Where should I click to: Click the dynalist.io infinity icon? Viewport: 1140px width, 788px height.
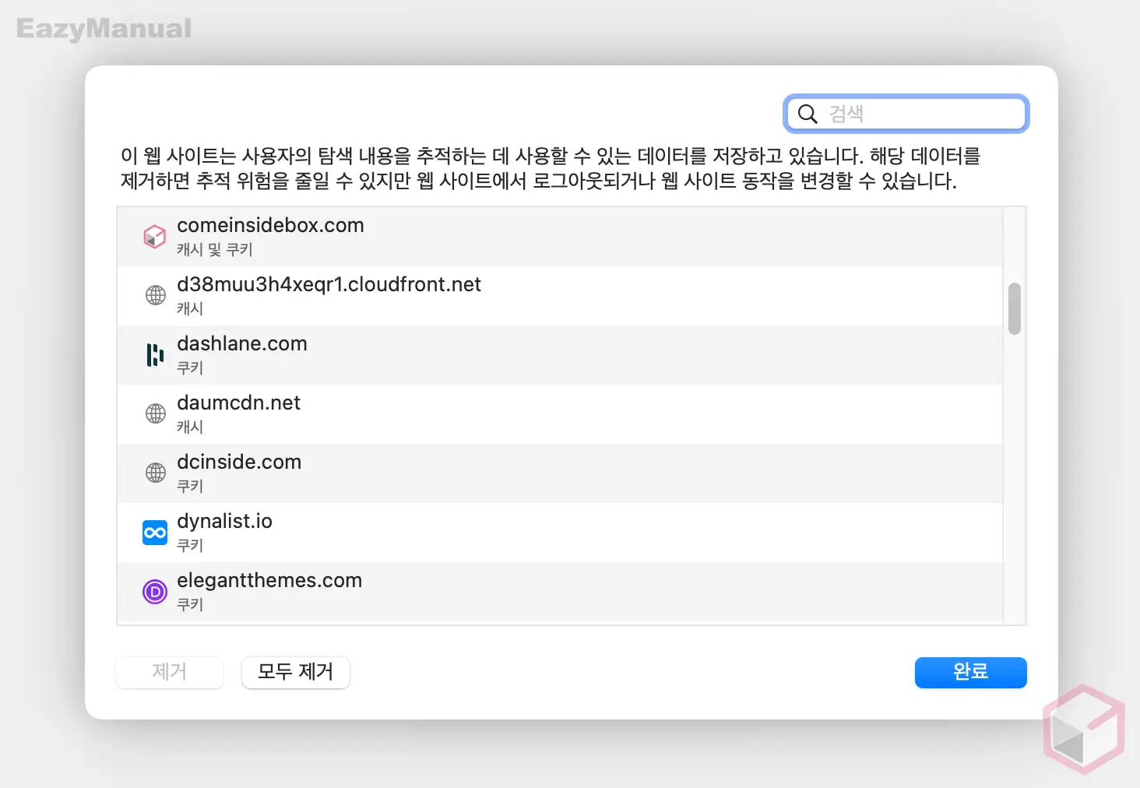click(155, 533)
